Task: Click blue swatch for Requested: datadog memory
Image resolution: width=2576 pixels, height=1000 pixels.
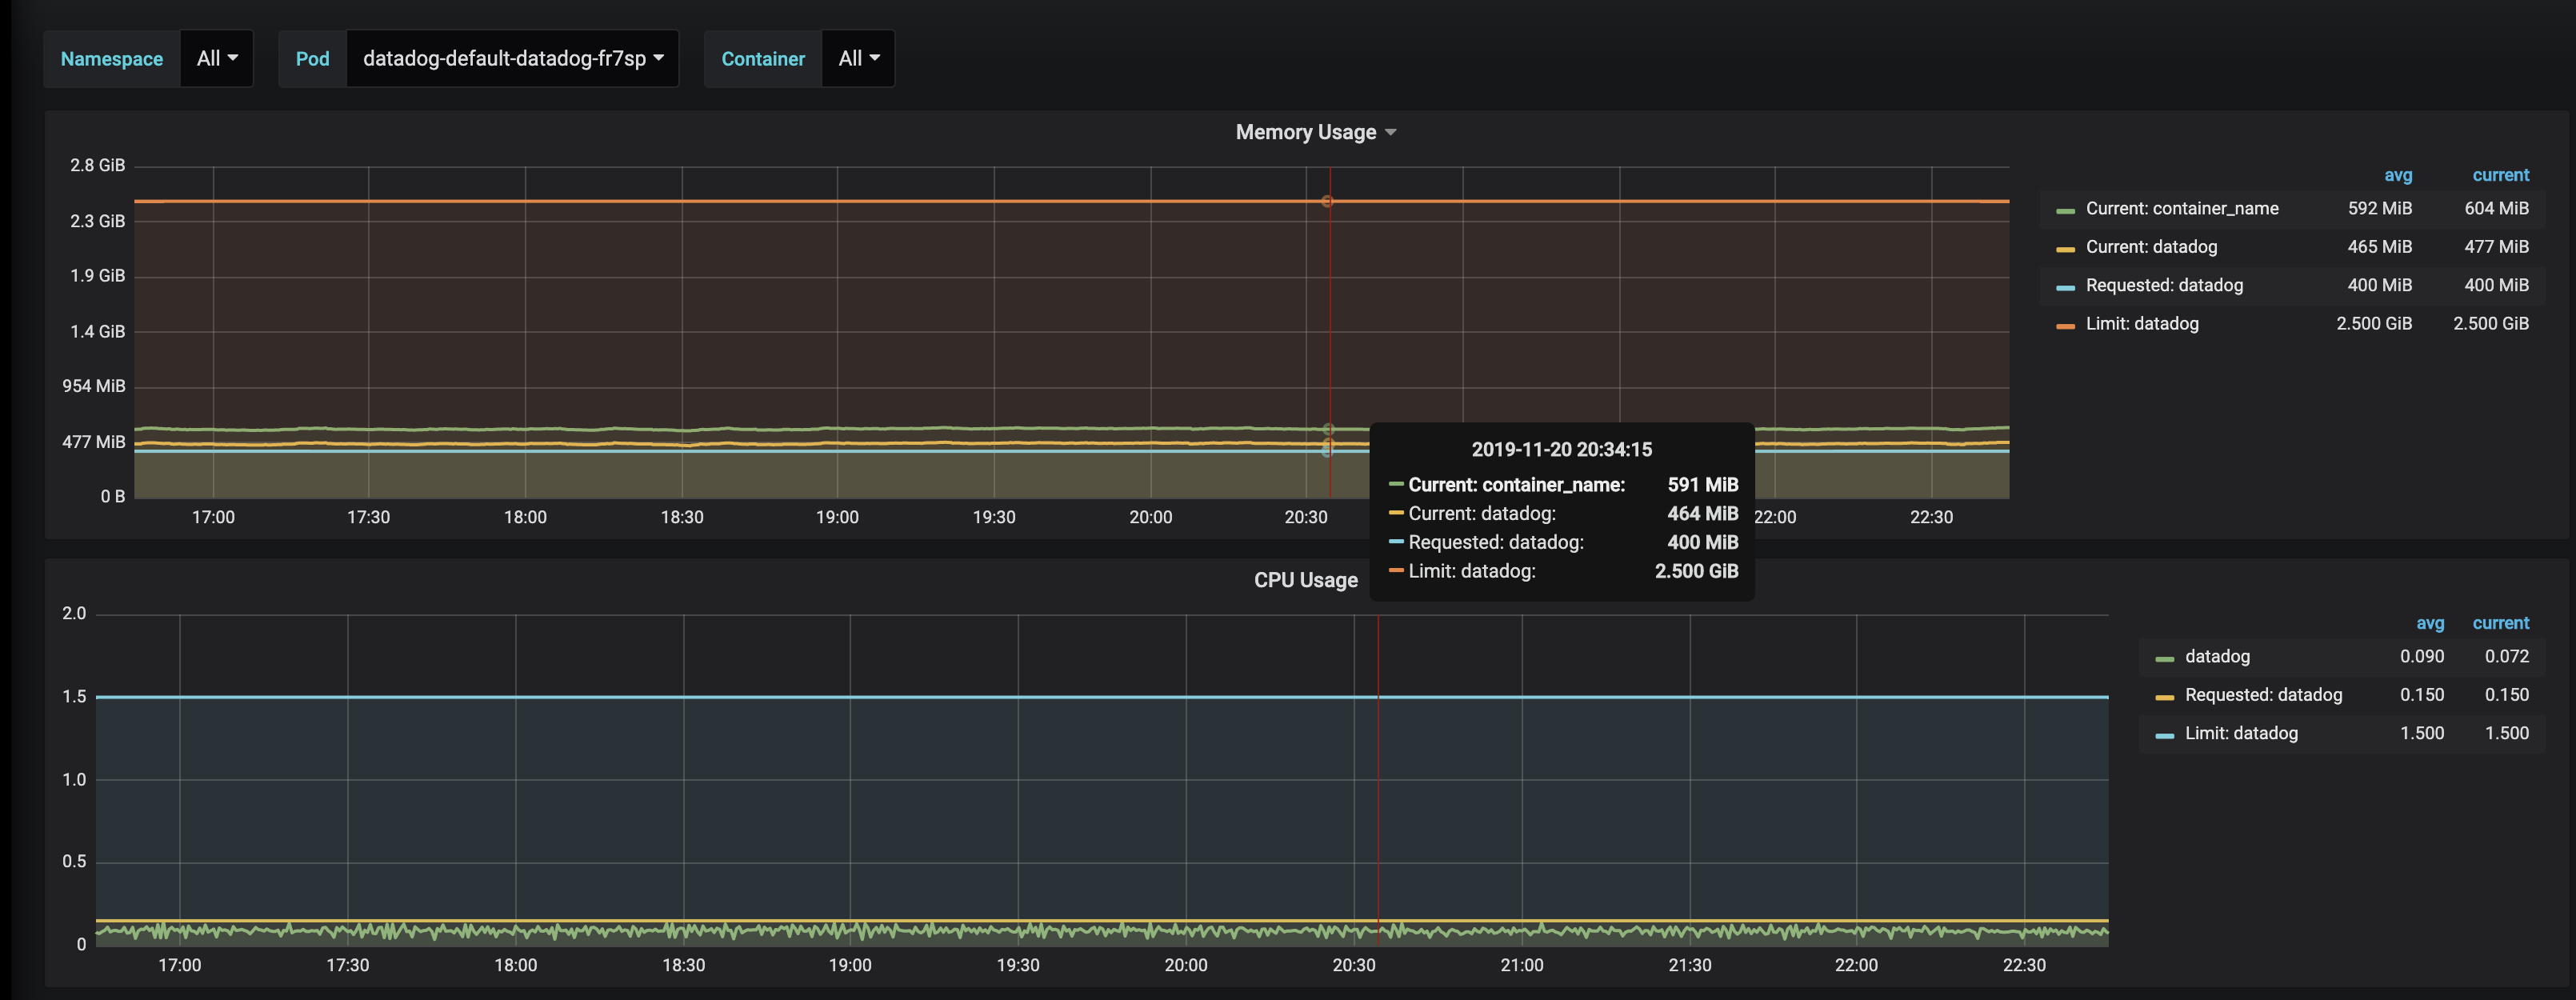Action: point(2065,288)
